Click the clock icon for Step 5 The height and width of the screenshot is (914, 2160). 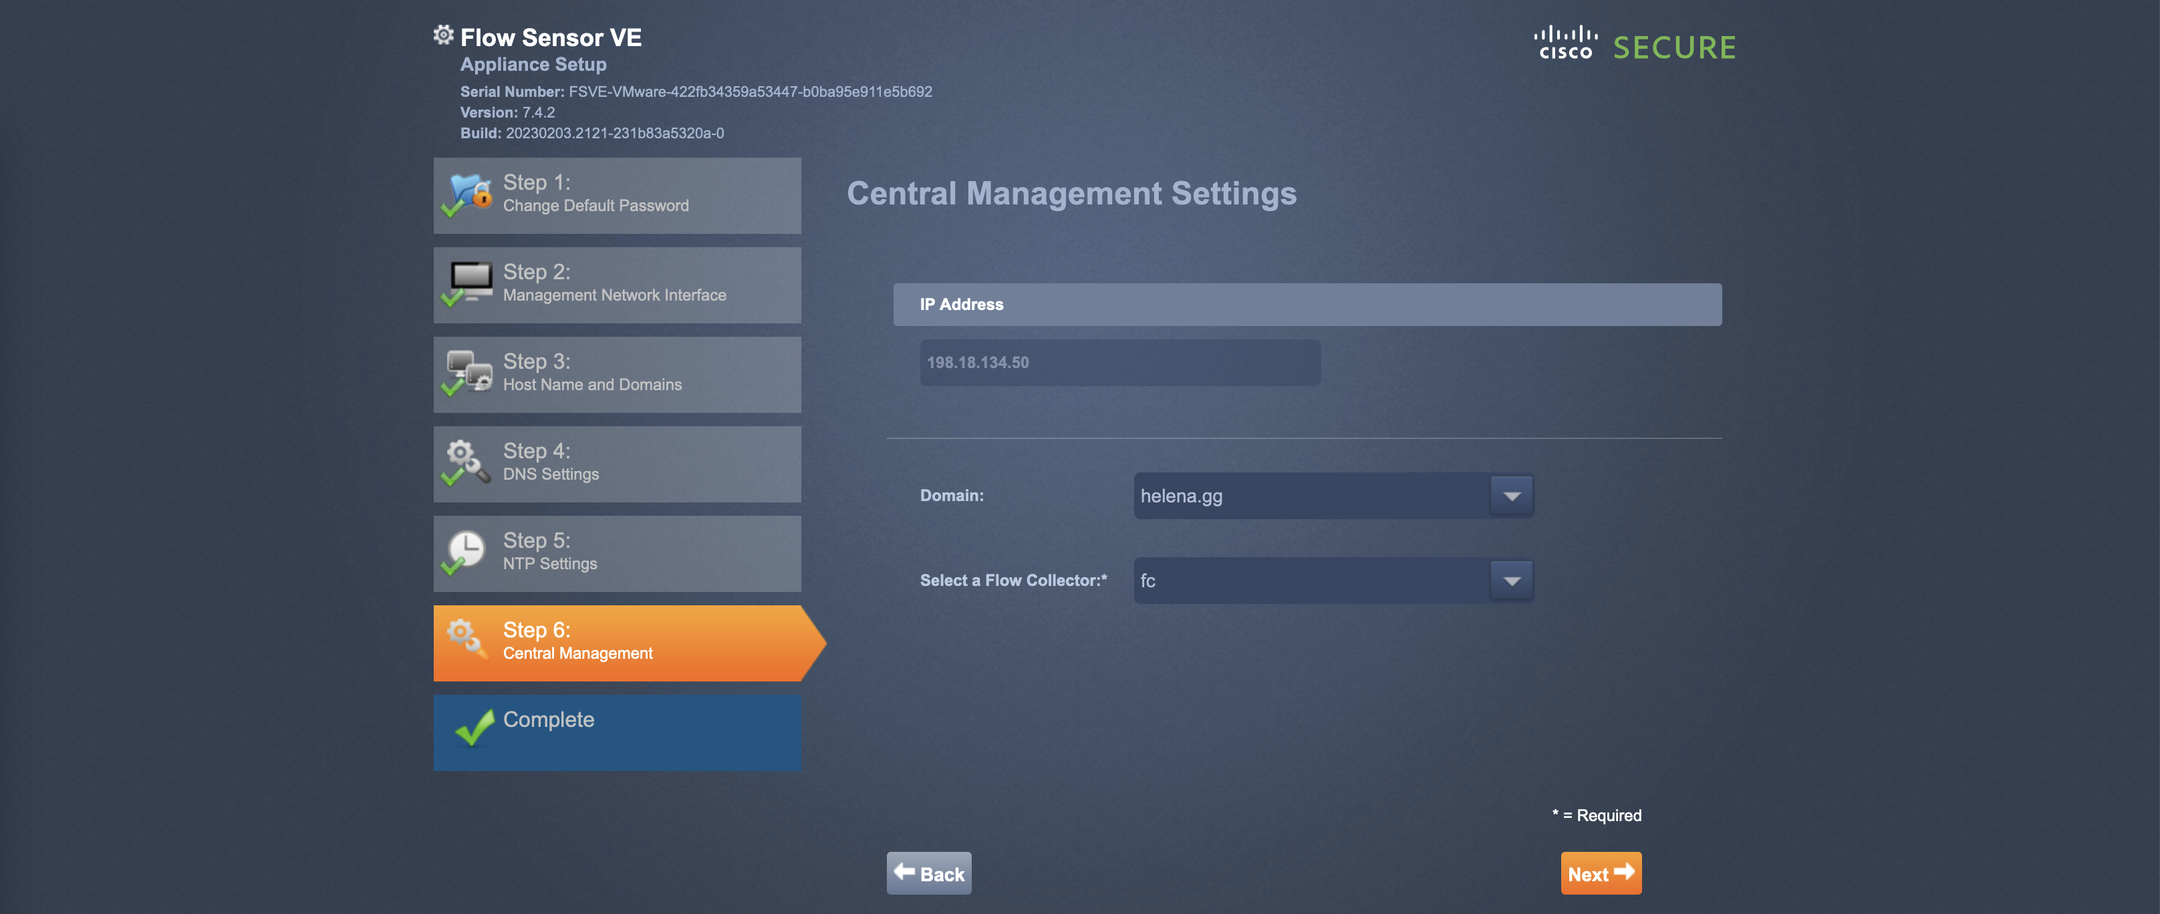coord(464,551)
